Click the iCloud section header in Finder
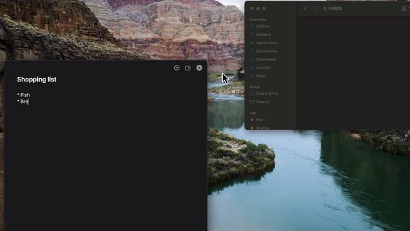410x231 pixels. tap(254, 87)
